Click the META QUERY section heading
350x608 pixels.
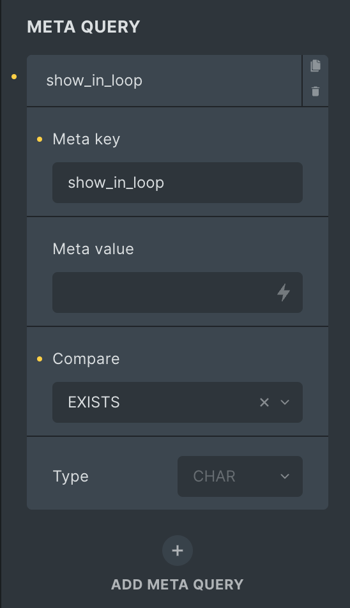click(x=84, y=27)
